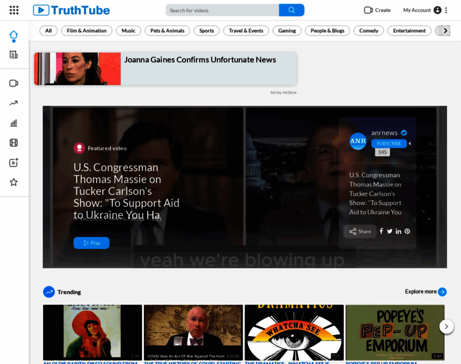Open the featured Thomas Massie video title

tap(126, 191)
